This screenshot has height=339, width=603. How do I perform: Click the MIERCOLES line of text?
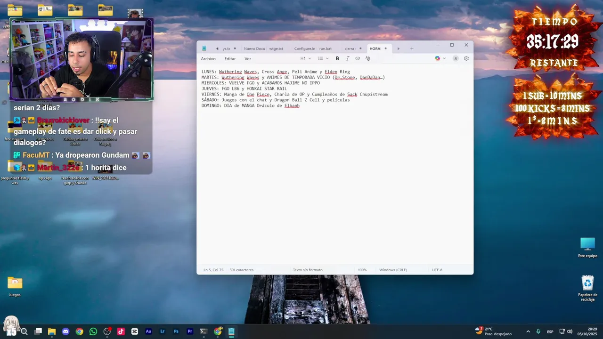[x=261, y=83]
